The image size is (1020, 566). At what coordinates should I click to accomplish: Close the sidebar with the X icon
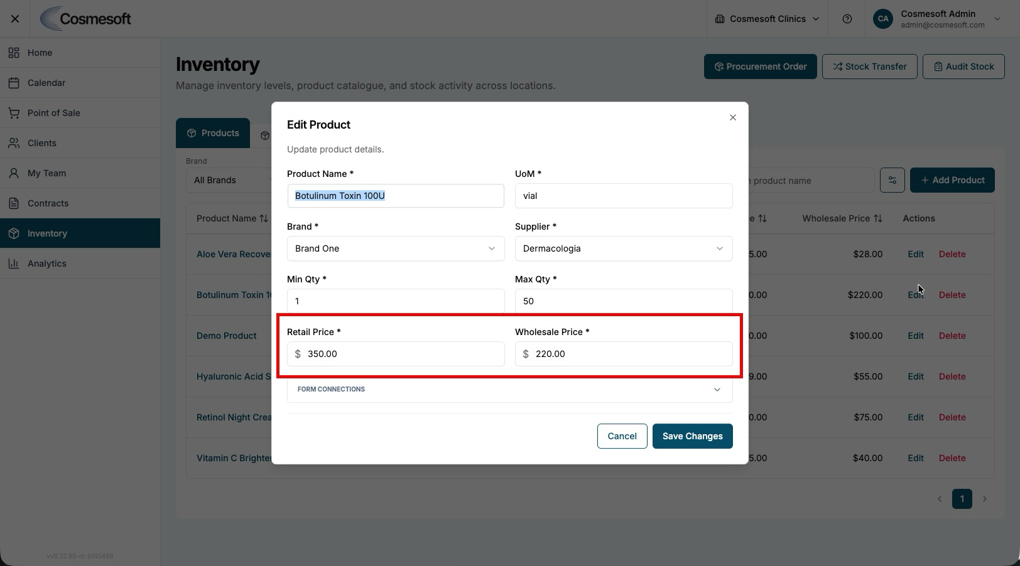pos(15,19)
